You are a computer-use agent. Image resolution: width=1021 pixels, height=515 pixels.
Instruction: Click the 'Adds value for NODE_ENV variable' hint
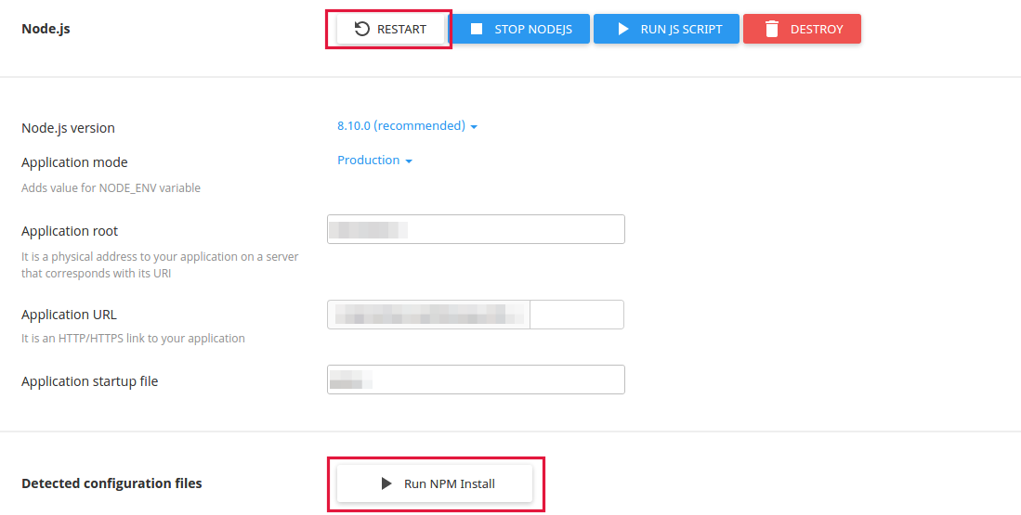111,188
